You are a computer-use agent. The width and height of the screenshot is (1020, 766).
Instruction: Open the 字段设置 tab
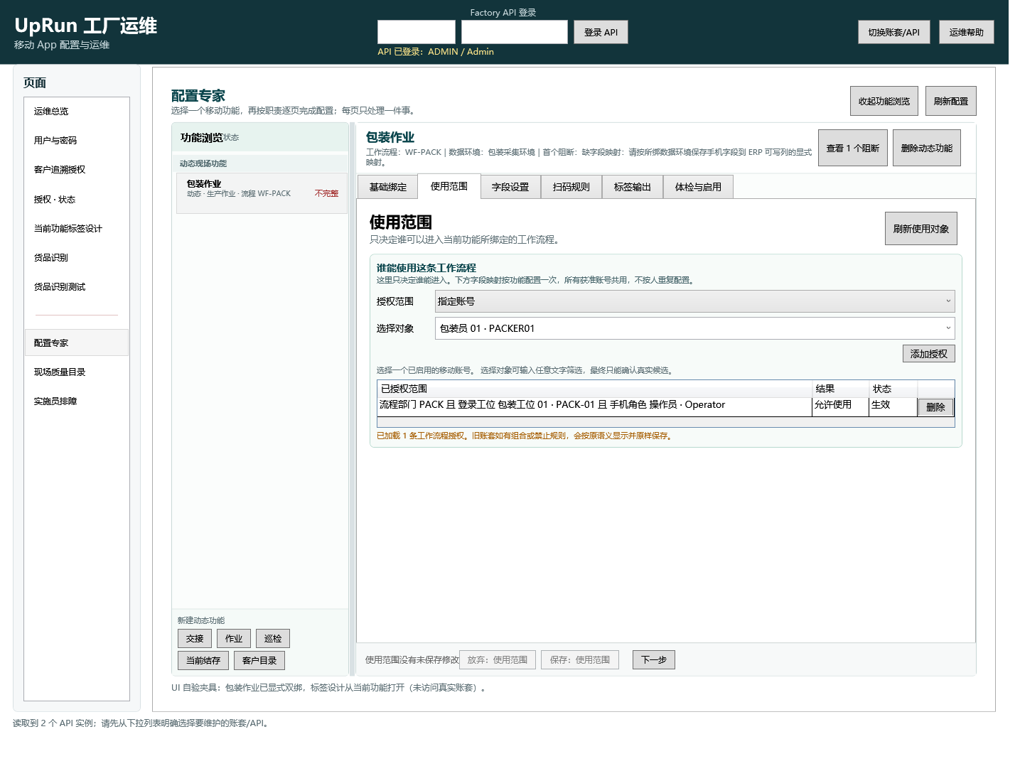510,187
